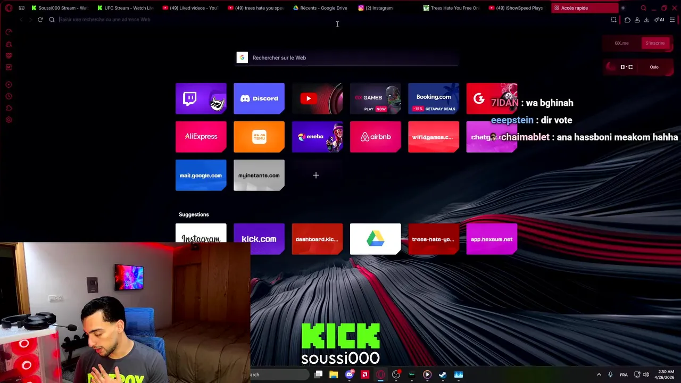Open Task View on taskbar
The height and width of the screenshot is (383, 681).
318,374
